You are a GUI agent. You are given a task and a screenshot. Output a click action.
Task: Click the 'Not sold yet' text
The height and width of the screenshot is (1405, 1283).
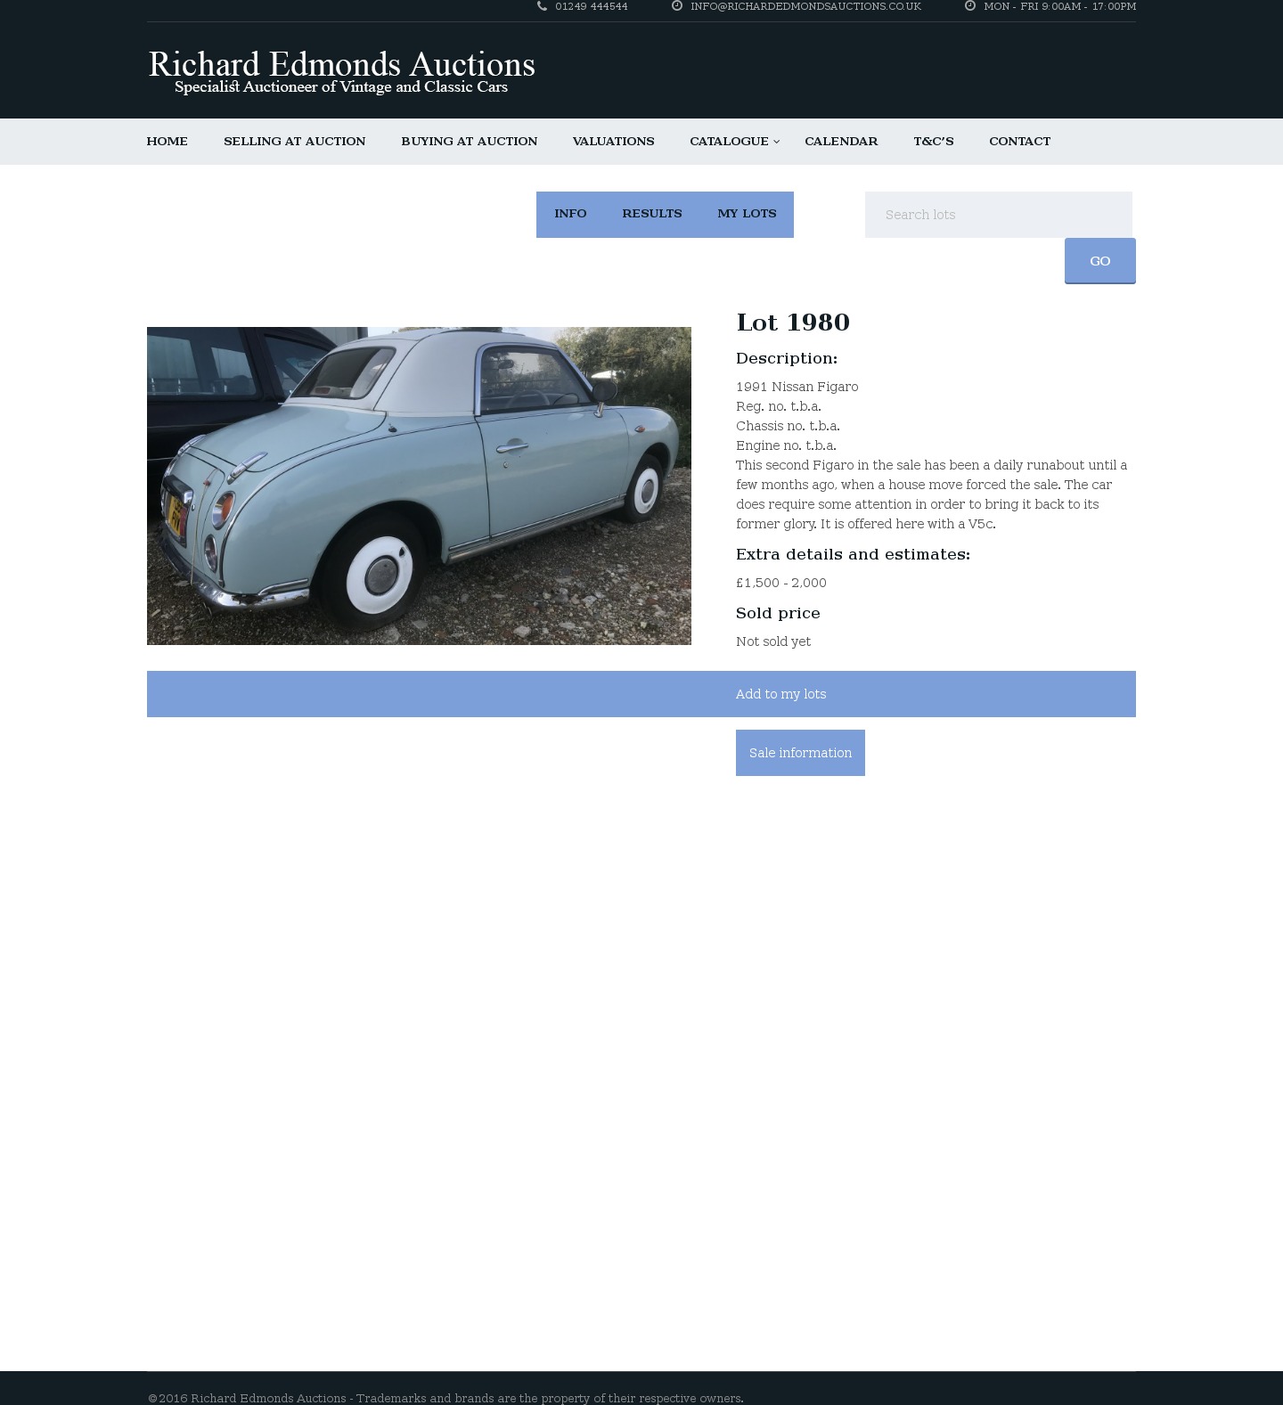point(773,641)
